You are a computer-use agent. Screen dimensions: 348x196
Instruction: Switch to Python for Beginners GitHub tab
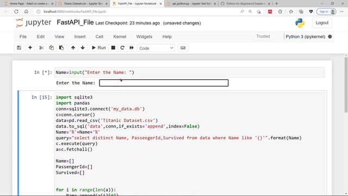pyautogui.click(x=245, y=4)
